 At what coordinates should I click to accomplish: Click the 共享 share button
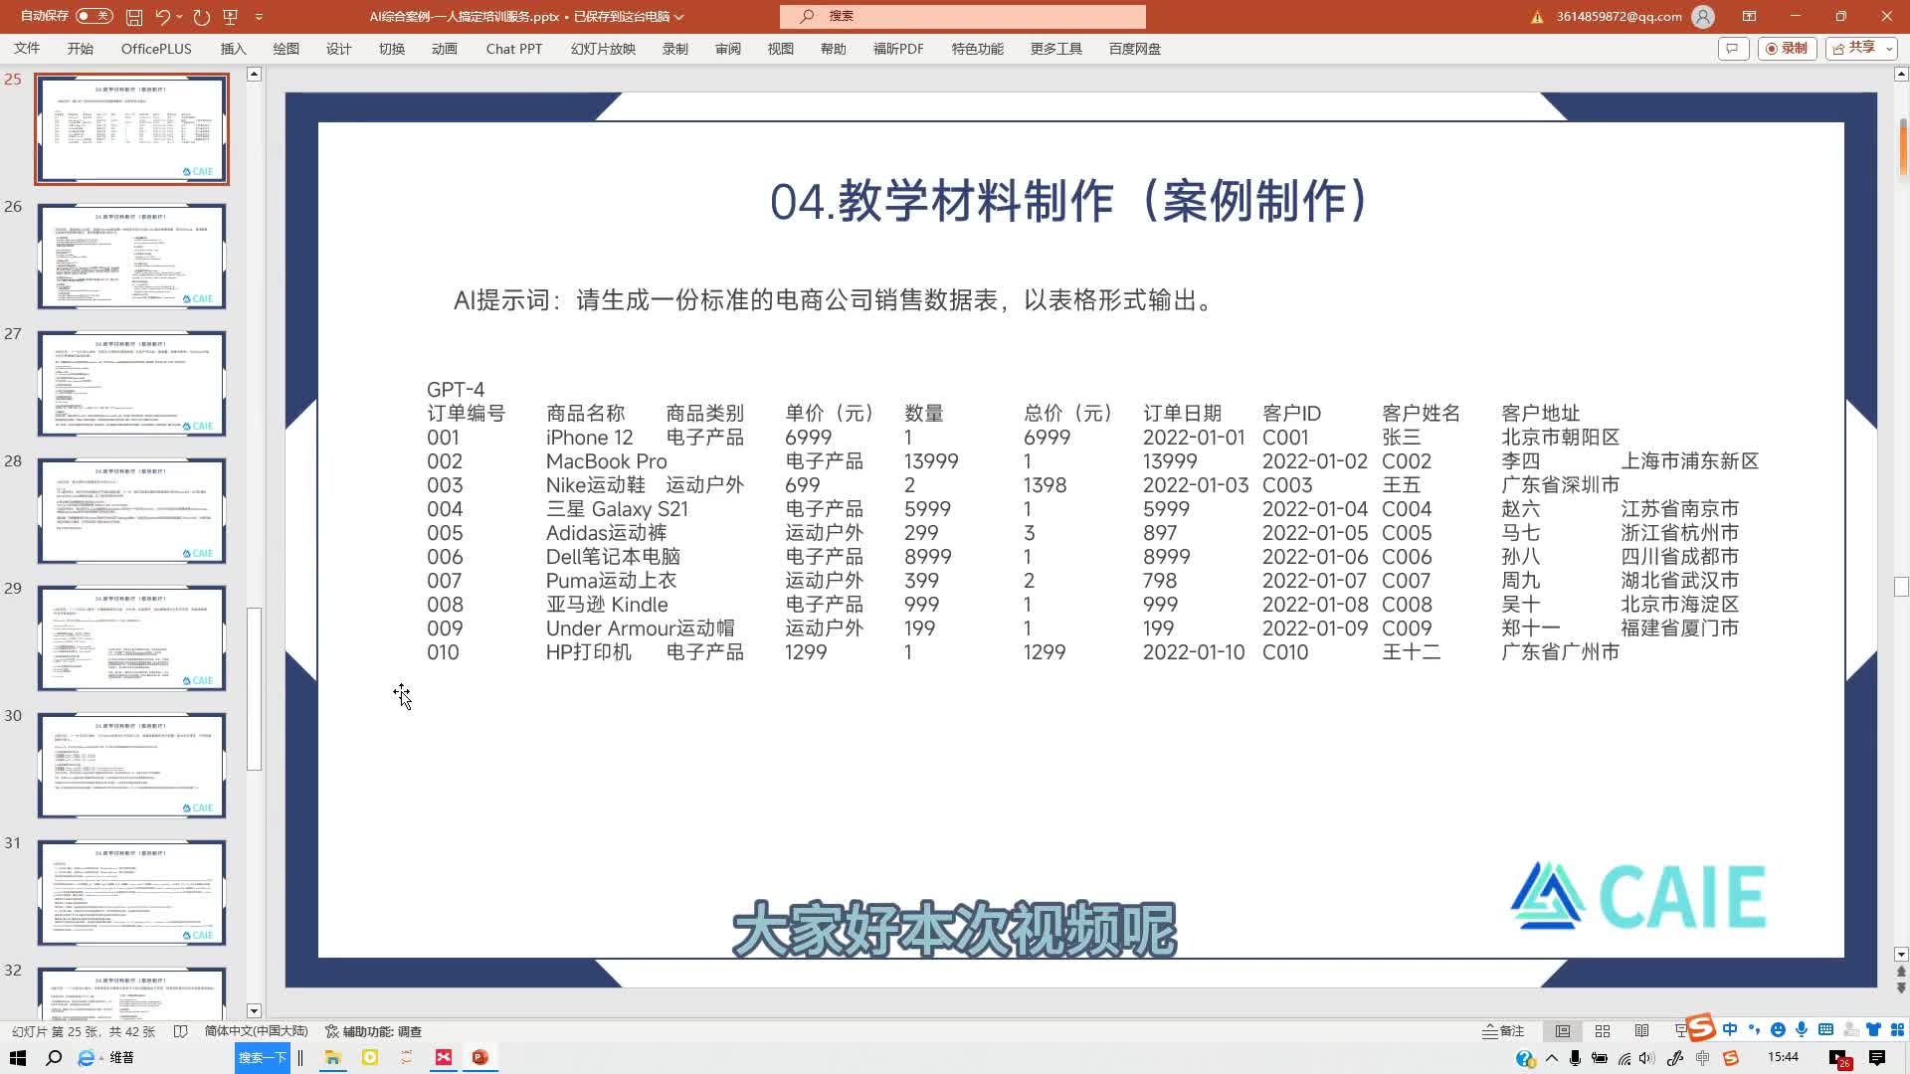click(1861, 49)
